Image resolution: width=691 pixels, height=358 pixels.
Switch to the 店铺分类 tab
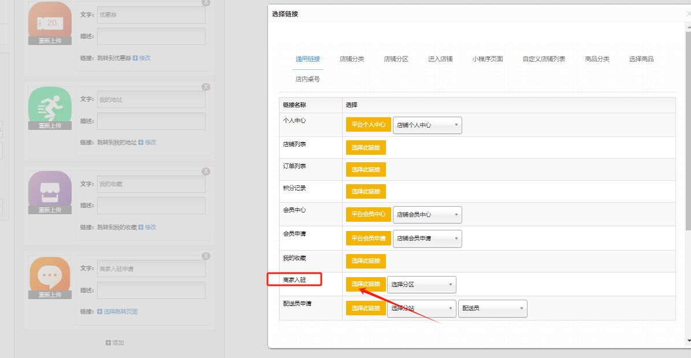(x=352, y=59)
